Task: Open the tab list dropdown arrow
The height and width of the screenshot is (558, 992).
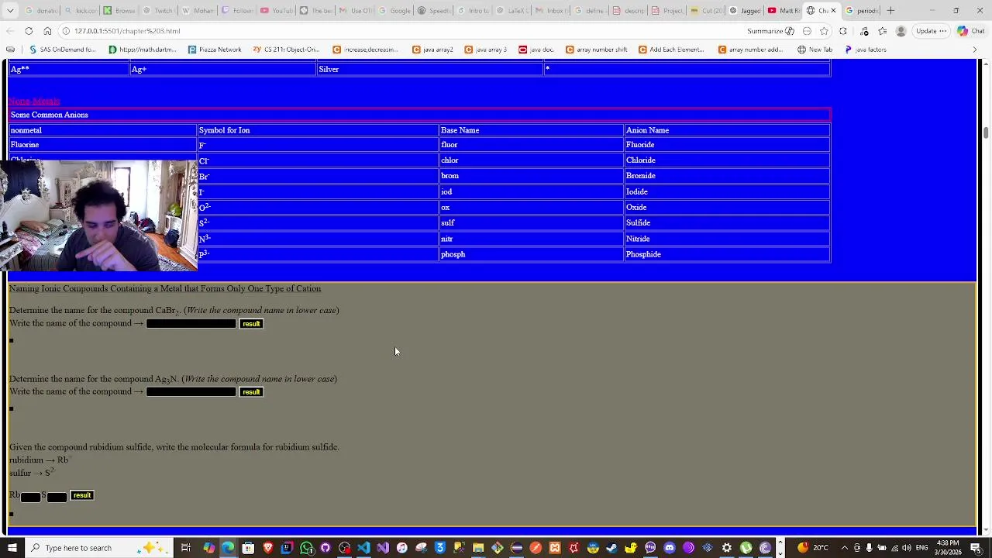Action: point(10,11)
